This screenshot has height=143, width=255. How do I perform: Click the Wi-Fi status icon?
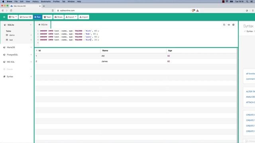227,2
